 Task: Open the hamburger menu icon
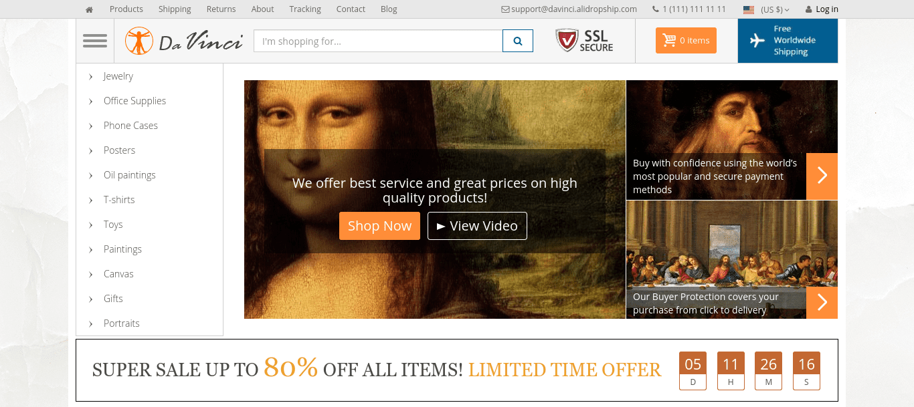pyautogui.click(x=95, y=41)
